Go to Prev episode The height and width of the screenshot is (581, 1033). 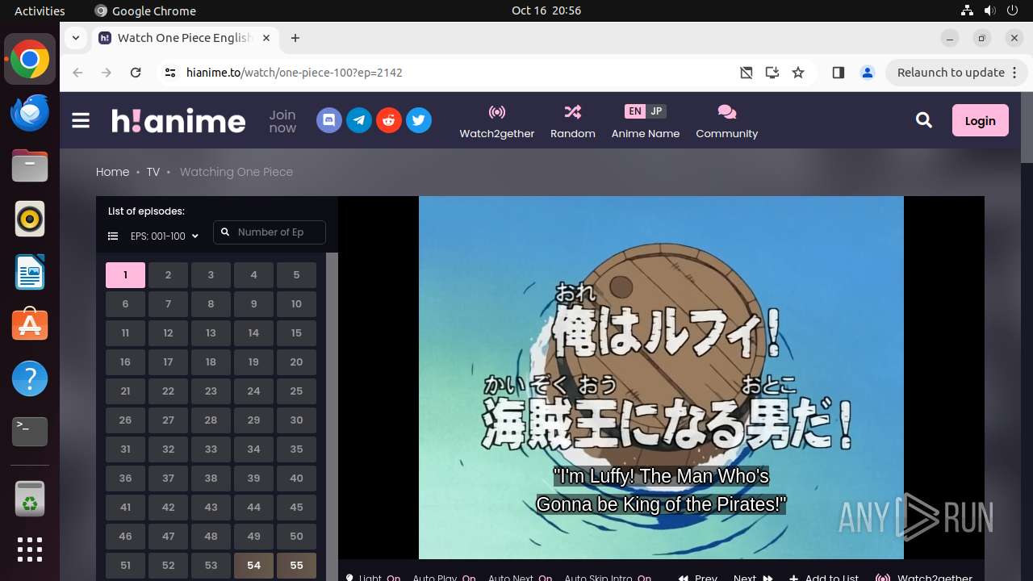click(698, 577)
